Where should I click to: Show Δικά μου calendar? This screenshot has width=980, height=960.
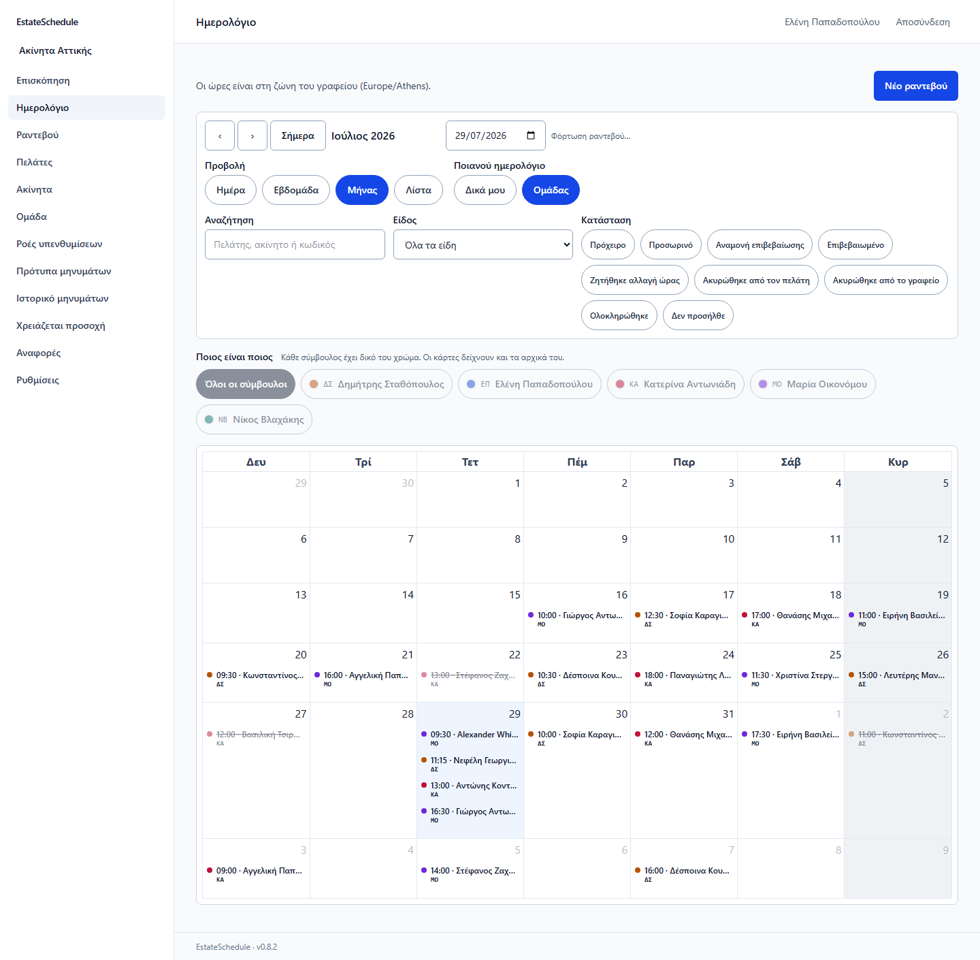(485, 190)
